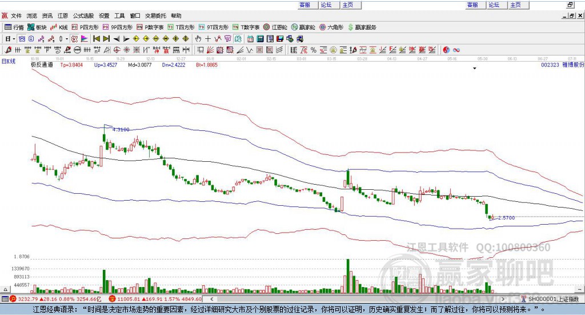
Task: Expand the 日 period dropdown arrow
Action: pos(13,39)
